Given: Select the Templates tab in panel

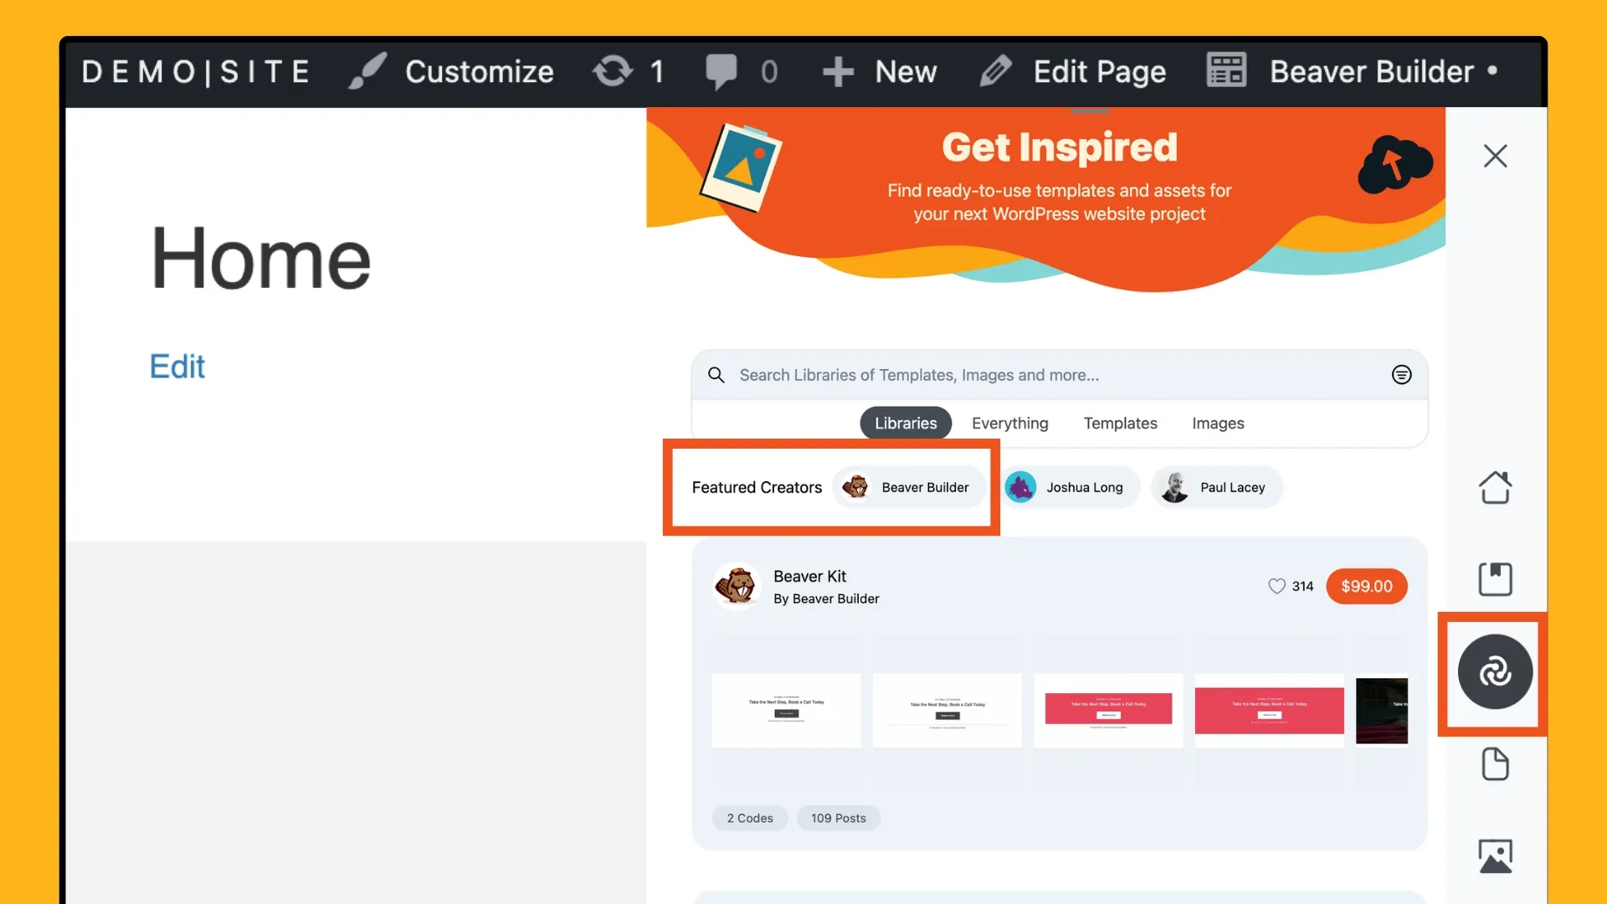Looking at the screenshot, I should pos(1119,423).
